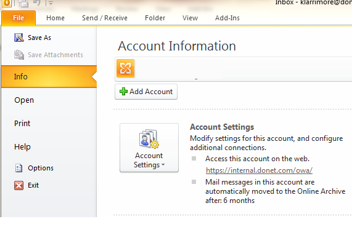Exit Outlook via Exit label
Viewport: 352px width, 235px height.
tap(33, 185)
